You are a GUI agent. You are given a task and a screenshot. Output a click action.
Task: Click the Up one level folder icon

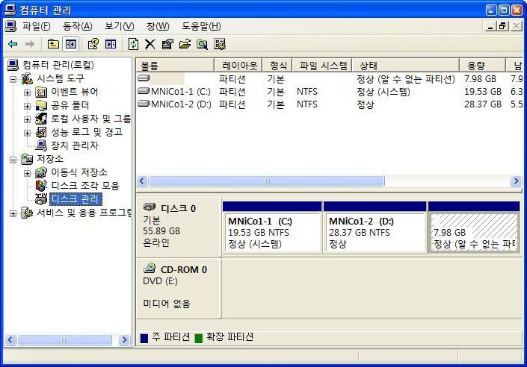(x=53, y=44)
